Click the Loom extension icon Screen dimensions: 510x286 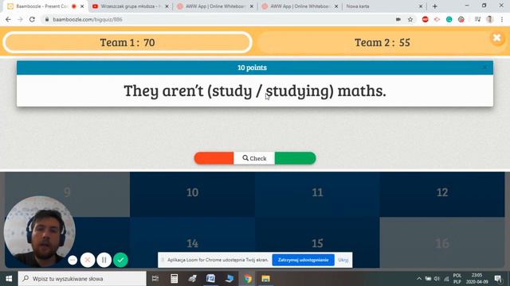click(x=437, y=19)
